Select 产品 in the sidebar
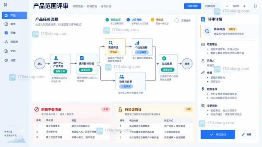The image size is (262, 147). pos(14,16)
